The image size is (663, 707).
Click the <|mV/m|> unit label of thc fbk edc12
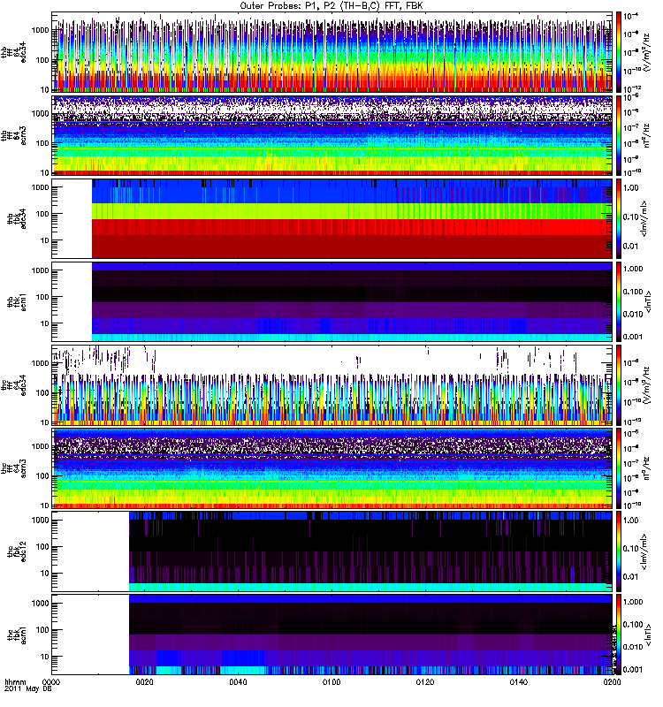(644, 551)
